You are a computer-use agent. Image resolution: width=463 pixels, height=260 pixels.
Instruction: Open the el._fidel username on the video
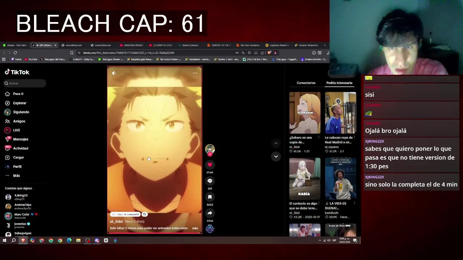pos(116,221)
